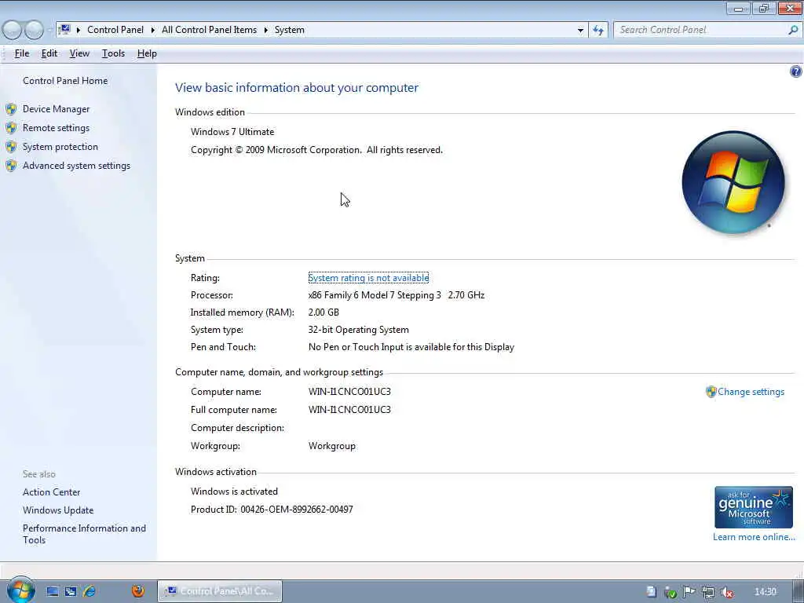Viewport: 804px width, 603px height.
Task: Click the x86 Family 6 processor text
Action: [x=397, y=295]
